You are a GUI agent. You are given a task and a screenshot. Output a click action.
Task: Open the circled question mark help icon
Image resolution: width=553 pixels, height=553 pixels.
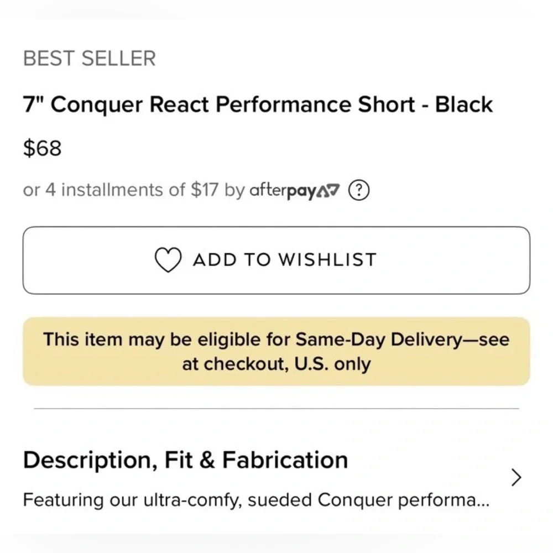(x=358, y=190)
